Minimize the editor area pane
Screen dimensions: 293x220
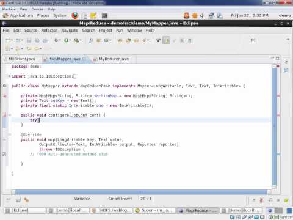pyautogui.click(x=272, y=58)
